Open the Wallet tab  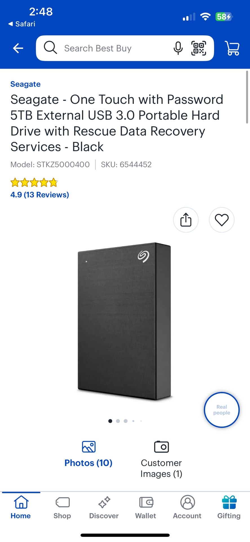click(146, 507)
